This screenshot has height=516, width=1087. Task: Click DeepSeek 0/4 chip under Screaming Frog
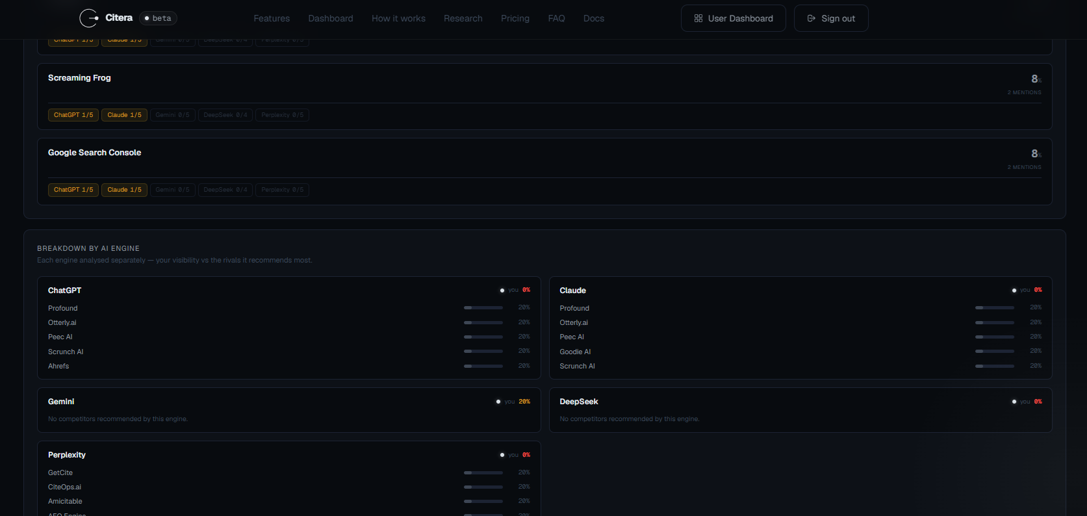pyautogui.click(x=225, y=115)
